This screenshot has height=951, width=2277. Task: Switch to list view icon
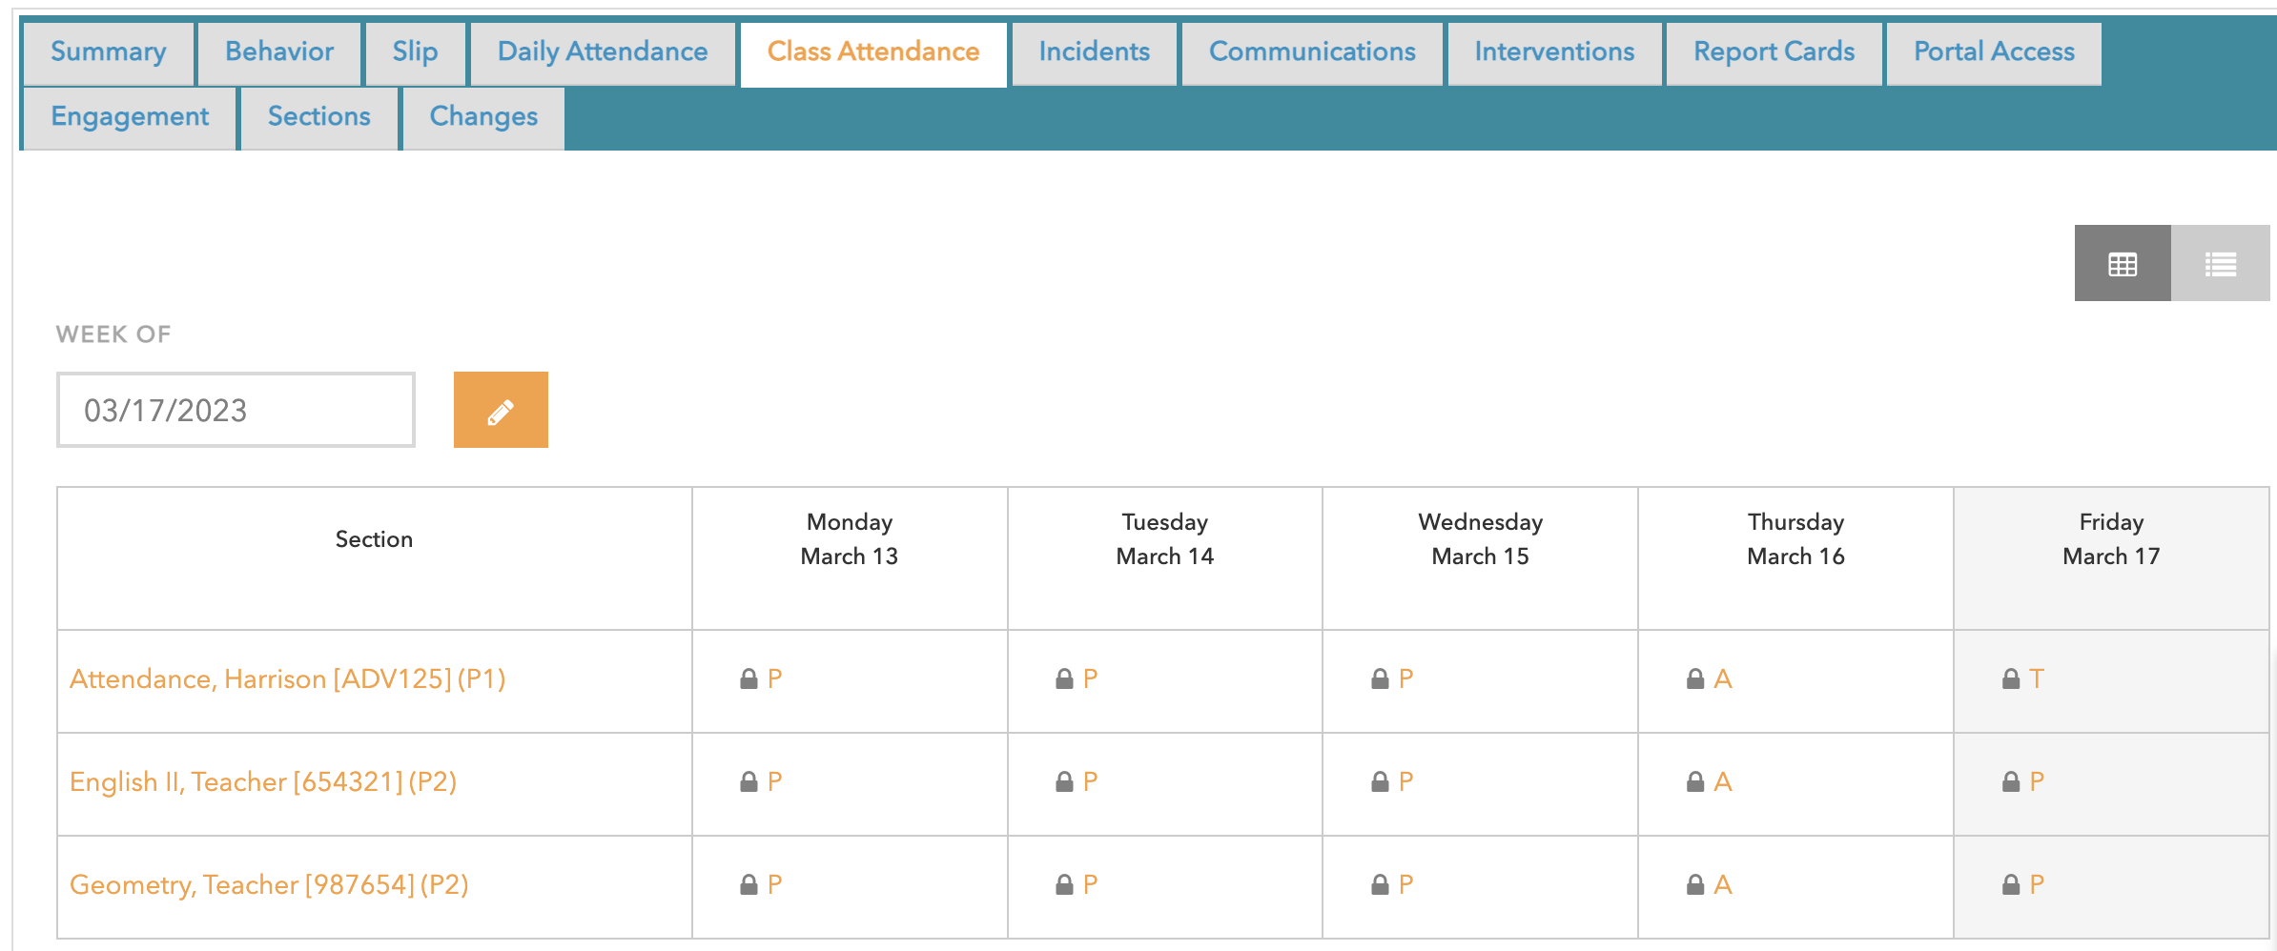coord(2220,264)
